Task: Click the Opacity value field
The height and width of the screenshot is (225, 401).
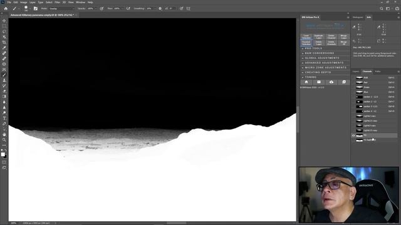Action: 90,8
